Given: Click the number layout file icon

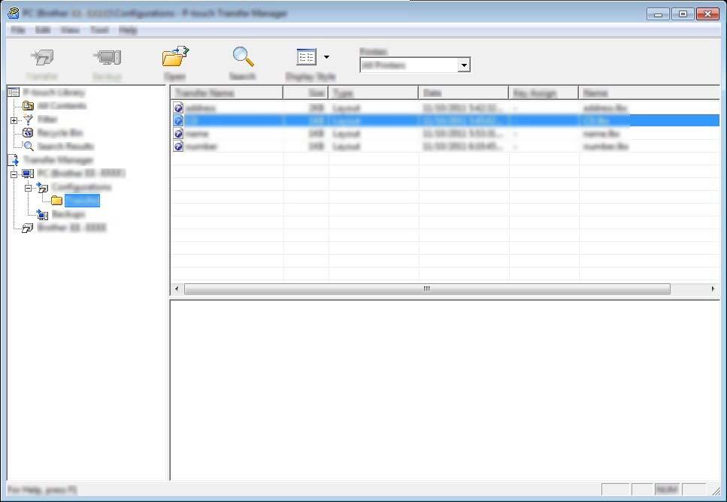Looking at the screenshot, I should click(178, 147).
